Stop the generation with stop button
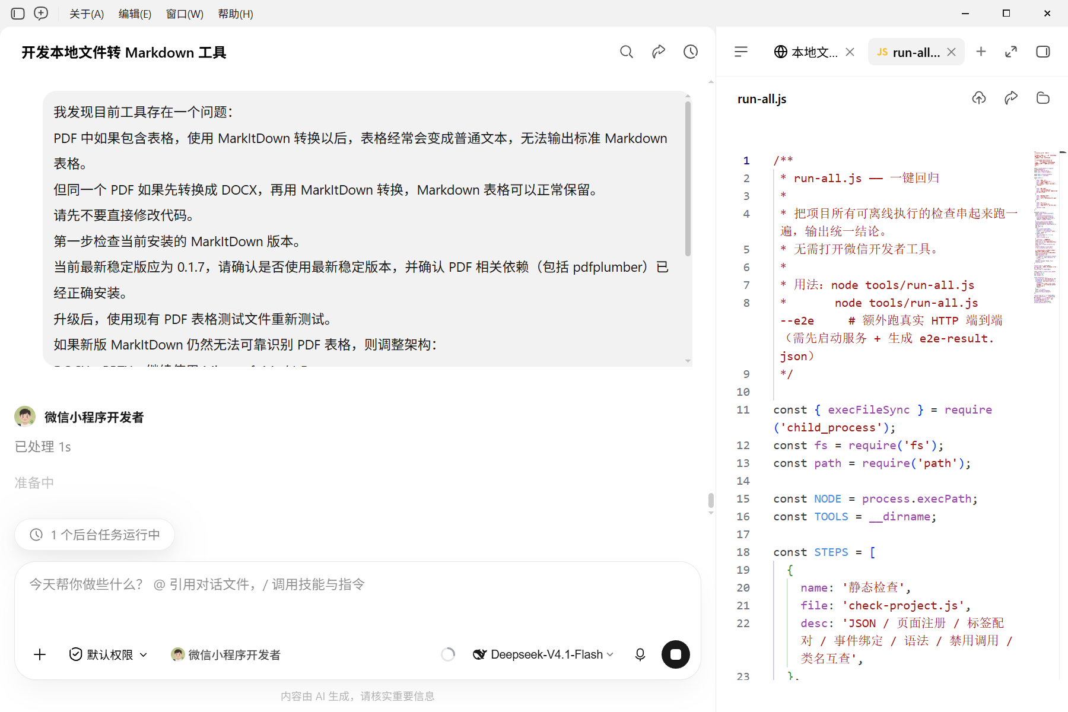The height and width of the screenshot is (712, 1068). pyautogui.click(x=676, y=654)
